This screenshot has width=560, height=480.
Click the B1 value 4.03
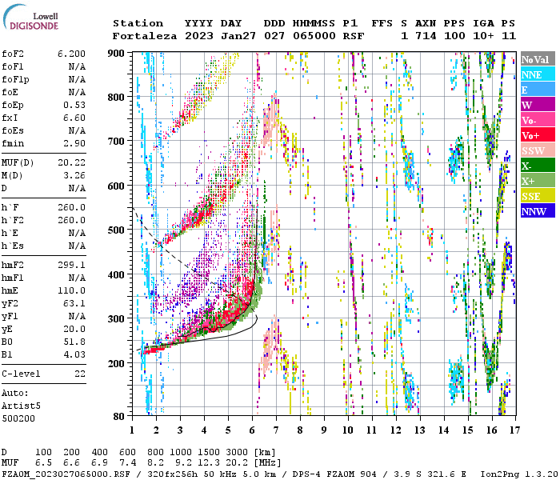(74, 354)
